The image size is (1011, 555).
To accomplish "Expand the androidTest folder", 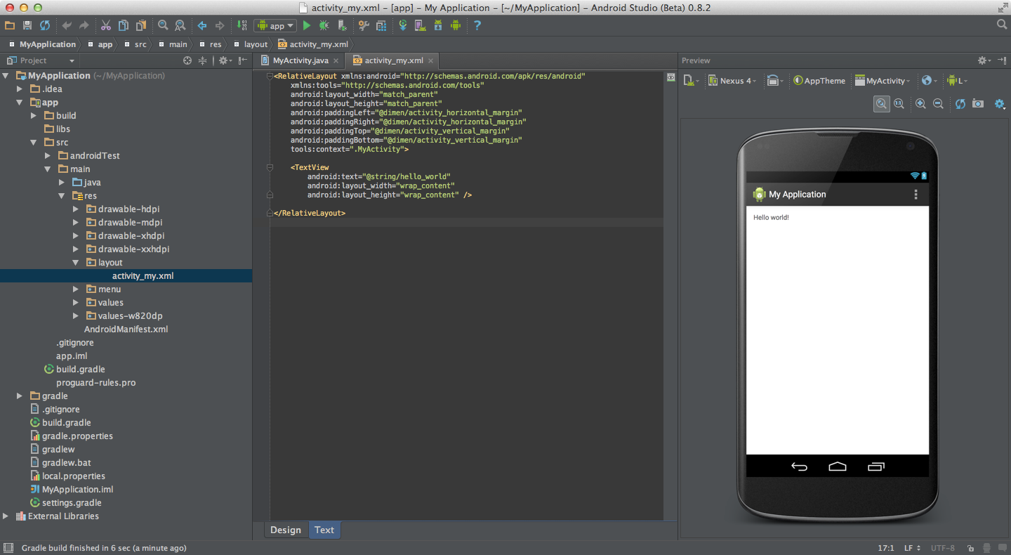I will (x=48, y=155).
